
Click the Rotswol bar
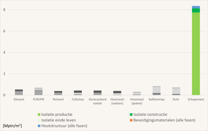58,93
